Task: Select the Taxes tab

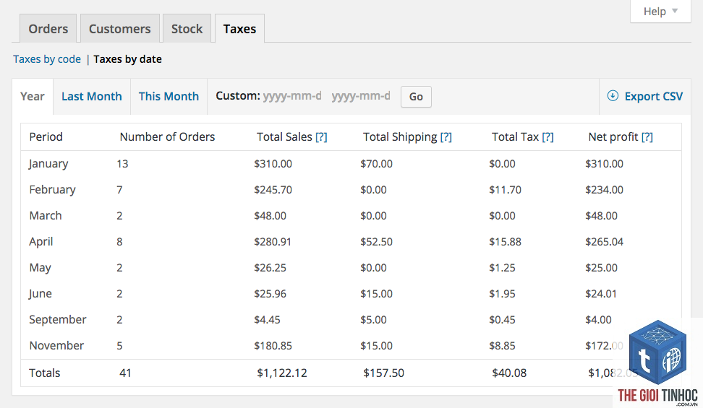Action: (x=239, y=29)
